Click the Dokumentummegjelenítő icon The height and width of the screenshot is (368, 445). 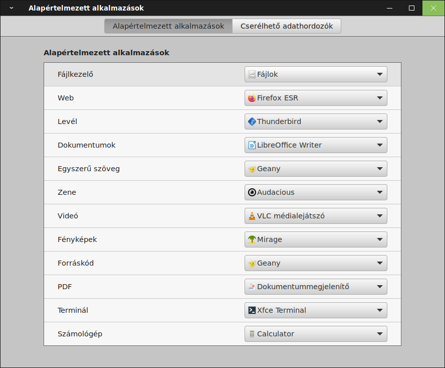pos(252,287)
